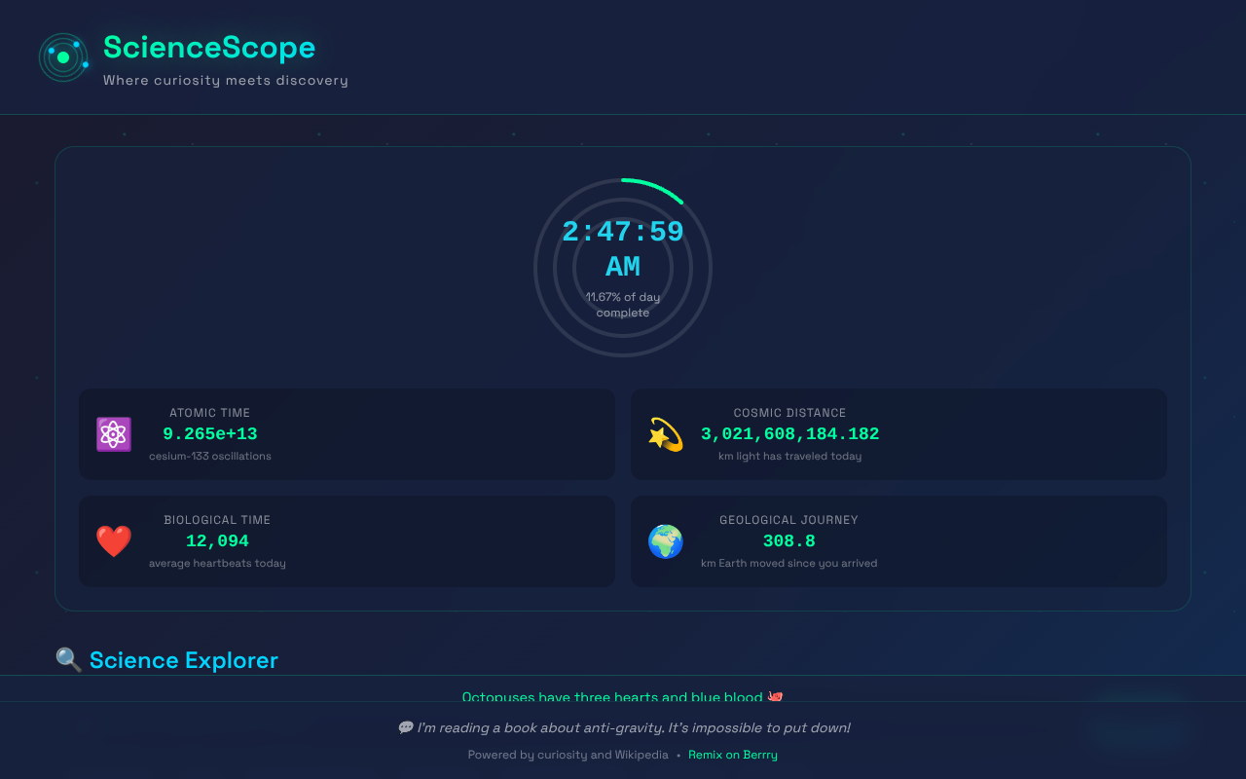
Task: Click the octopus three hearts fact text
Action: point(613,696)
